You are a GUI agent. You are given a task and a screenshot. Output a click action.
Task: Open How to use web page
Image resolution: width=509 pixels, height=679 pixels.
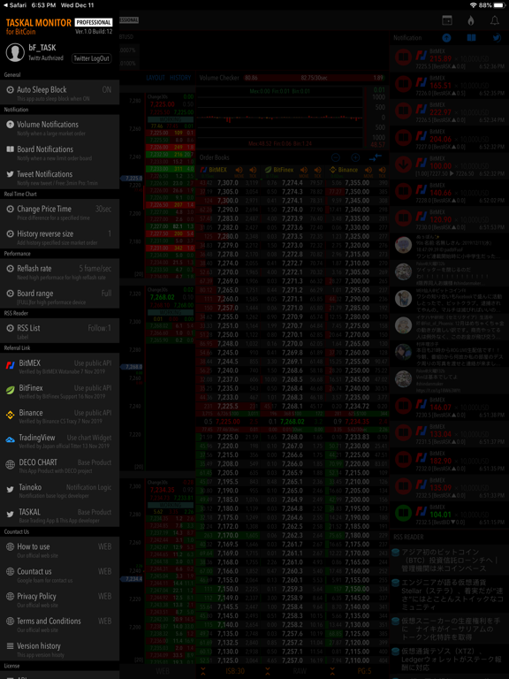coord(60,550)
